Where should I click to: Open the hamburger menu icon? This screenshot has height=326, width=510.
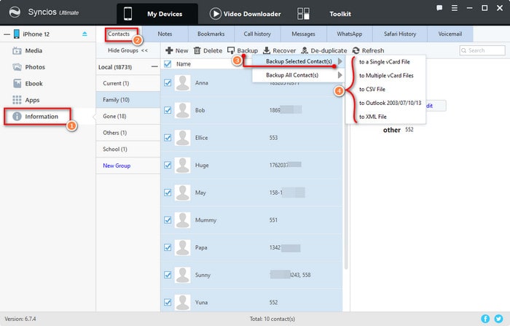[455, 8]
